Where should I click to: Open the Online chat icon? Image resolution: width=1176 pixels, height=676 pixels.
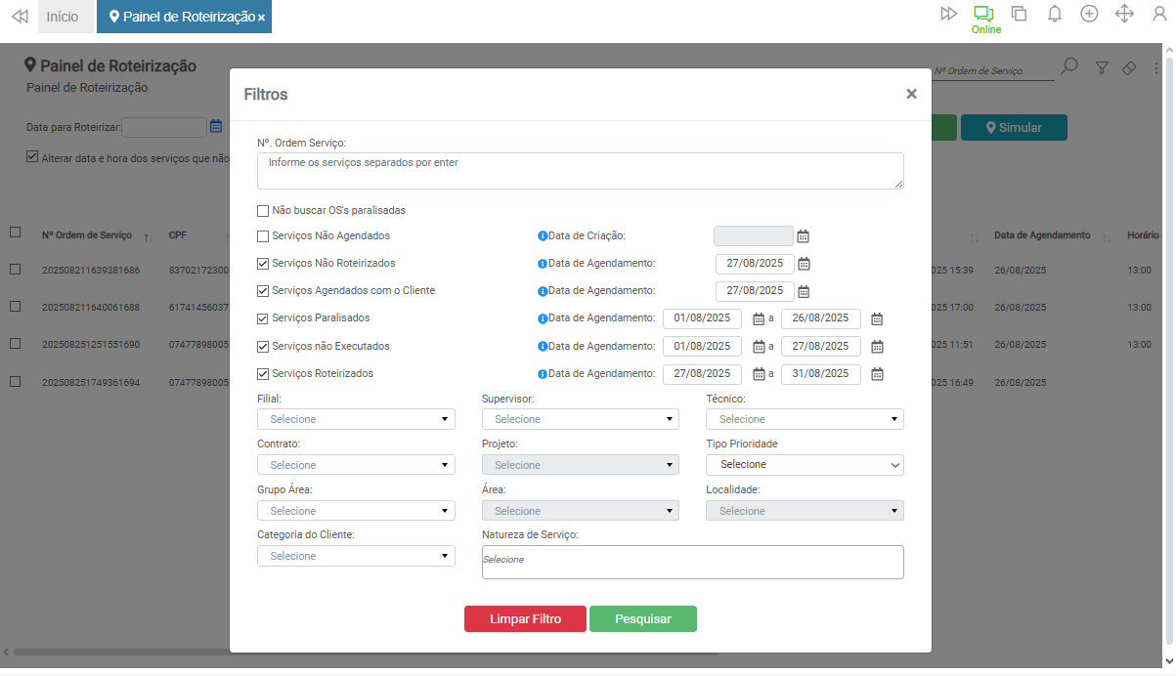coord(983,14)
